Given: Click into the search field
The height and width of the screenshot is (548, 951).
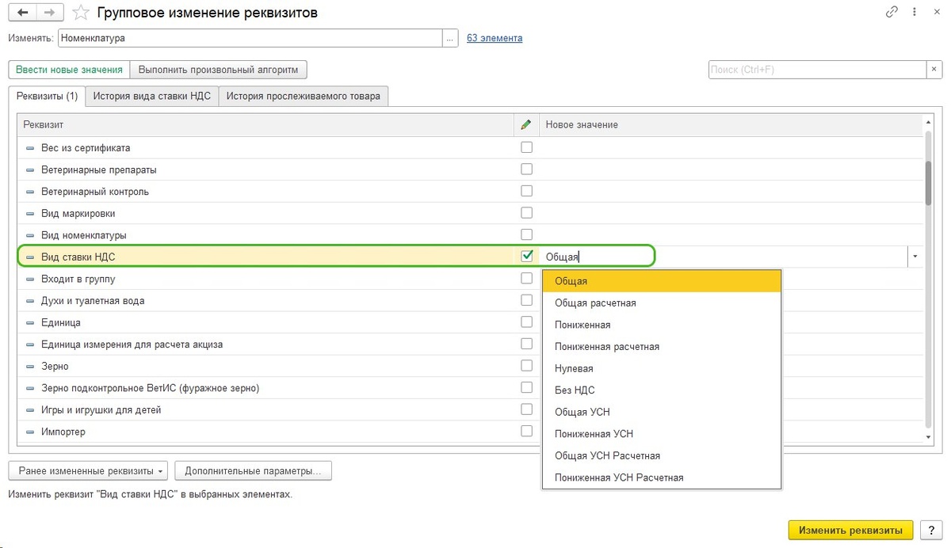Looking at the screenshot, I should pos(816,70).
